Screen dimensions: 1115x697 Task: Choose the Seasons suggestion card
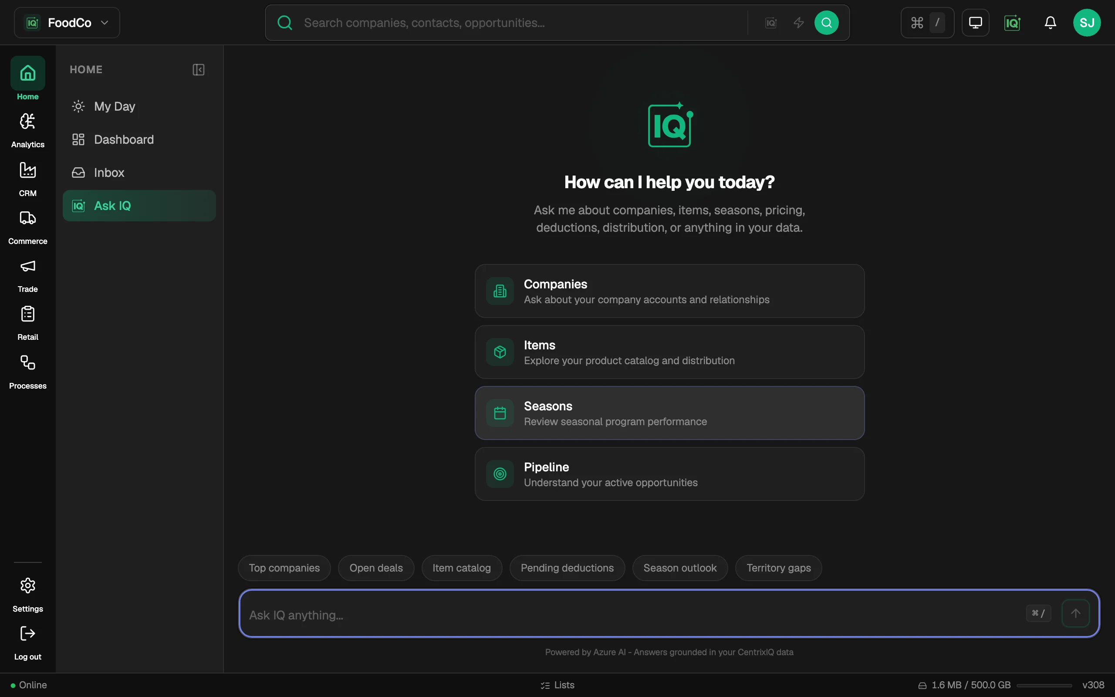[x=669, y=413]
